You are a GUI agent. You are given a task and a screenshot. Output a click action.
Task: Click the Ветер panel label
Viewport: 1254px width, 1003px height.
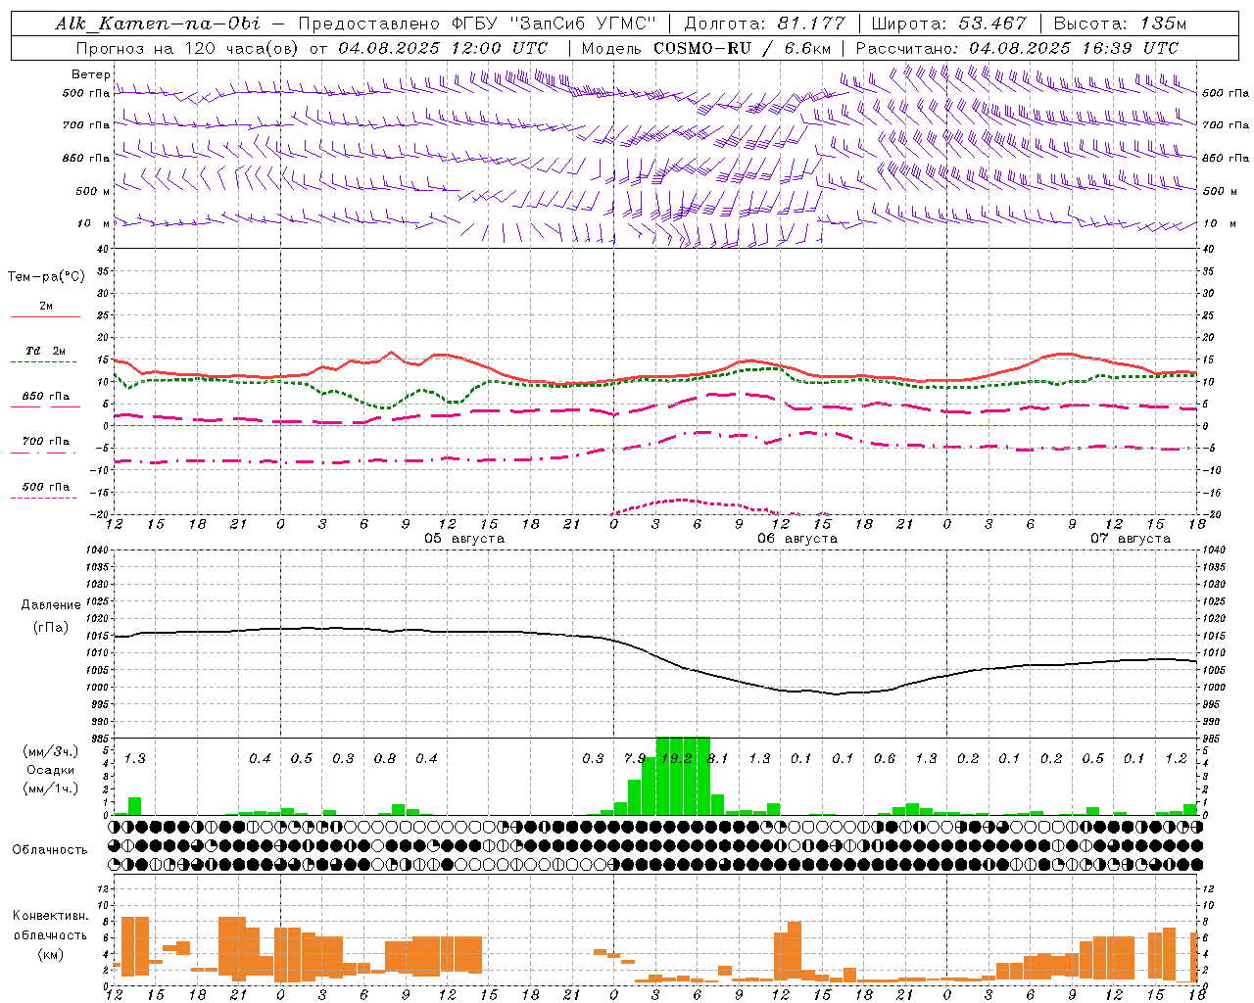coord(90,74)
